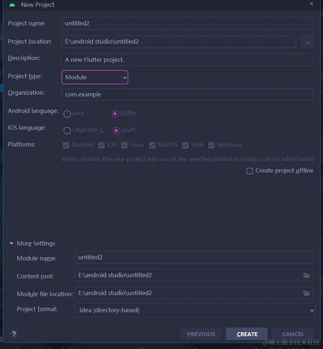Viewport: 323px width, 349px height.
Task: Uncheck the Windows platform checkbox
Action: click(x=212, y=145)
